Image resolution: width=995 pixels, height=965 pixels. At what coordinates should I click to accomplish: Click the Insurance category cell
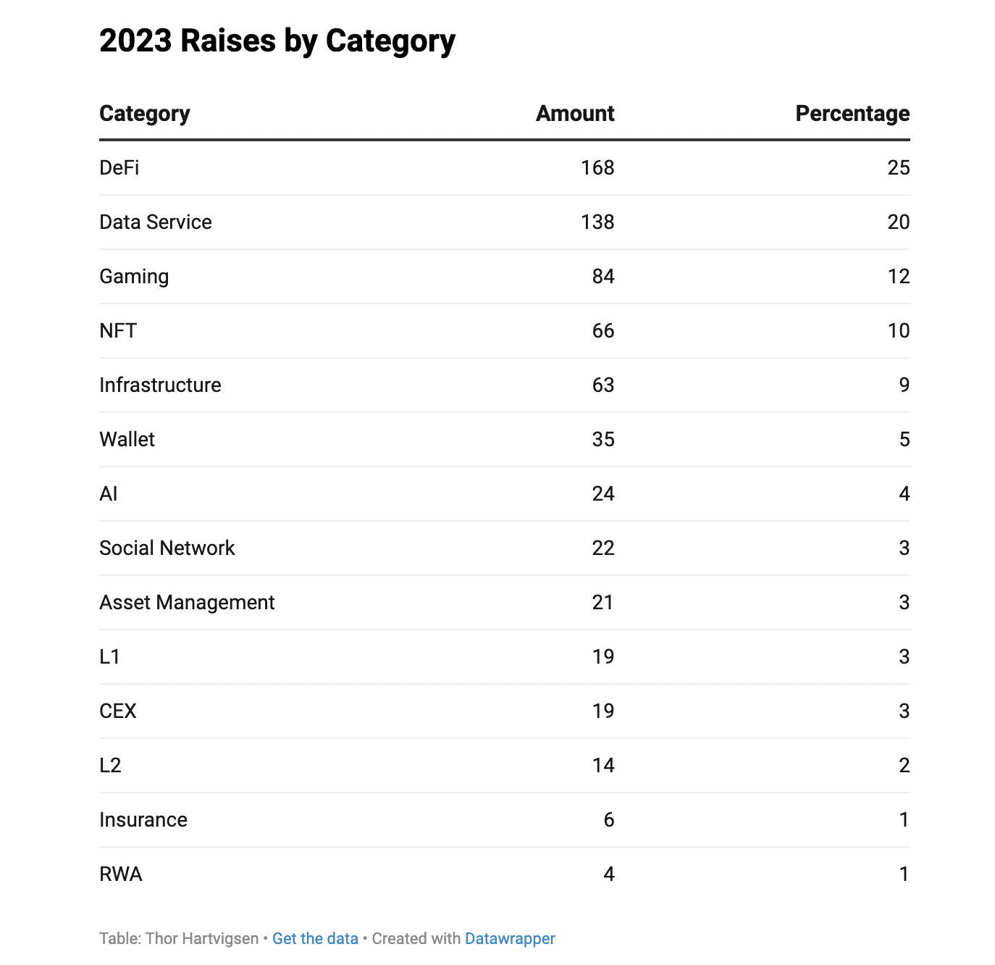pos(143,820)
